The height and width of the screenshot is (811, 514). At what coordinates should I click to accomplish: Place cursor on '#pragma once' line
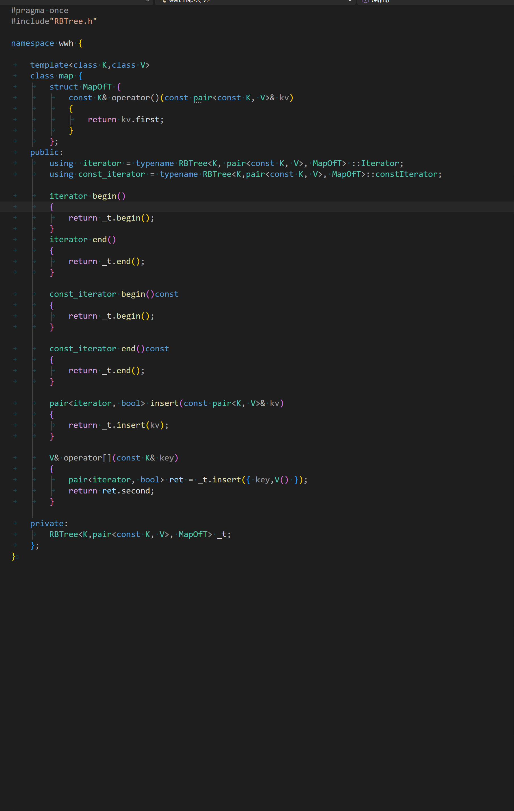click(x=40, y=11)
